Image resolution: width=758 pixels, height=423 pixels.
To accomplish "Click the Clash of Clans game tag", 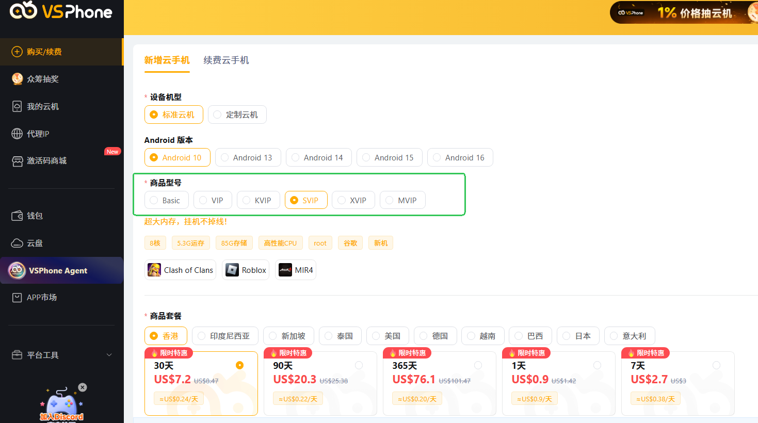I will tap(181, 270).
